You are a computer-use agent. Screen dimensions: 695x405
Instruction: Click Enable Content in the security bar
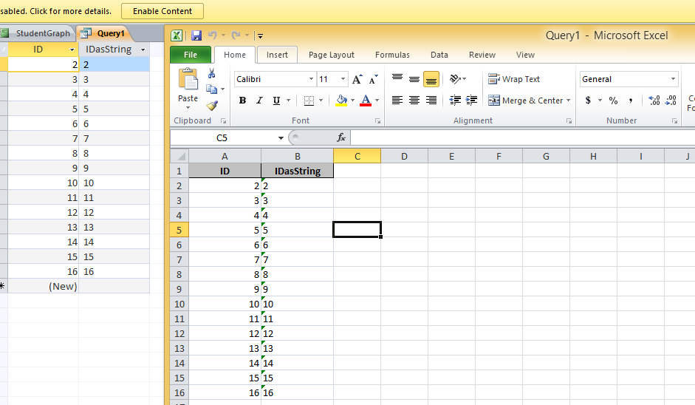(162, 11)
